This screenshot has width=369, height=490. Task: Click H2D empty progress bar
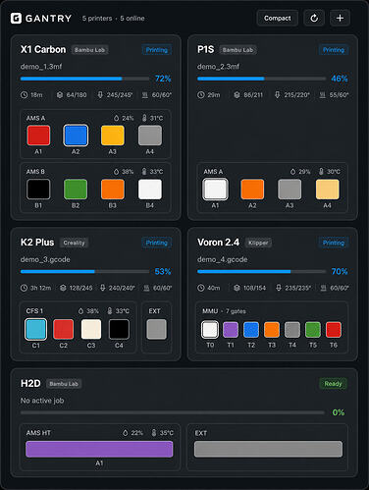[173, 412]
